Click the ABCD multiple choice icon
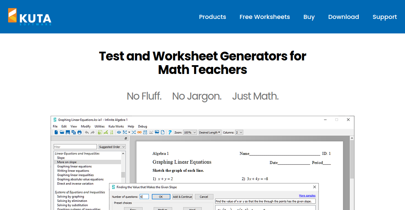 pyautogui.click(x=145, y=132)
